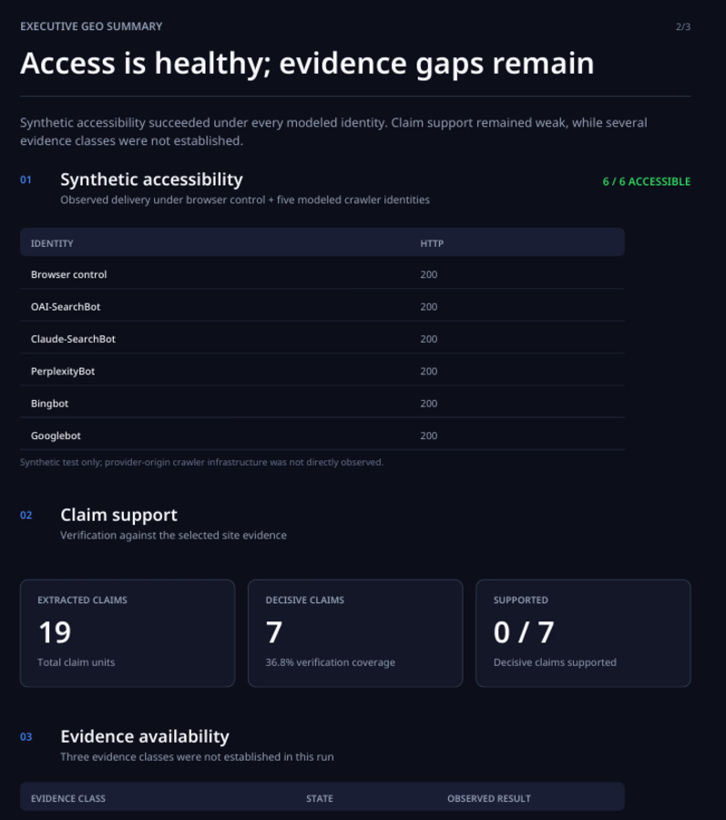Click the 200 status in OAI-SearchBot row
Viewport: 726px width, 820px height.
[x=429, y=307]
